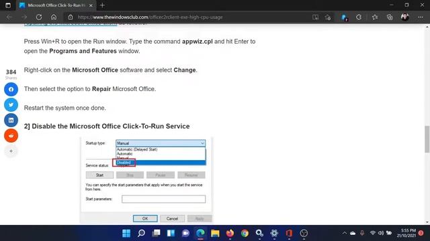This screenshot has height=241, width=430.
Task: Click the '384' shares count
Action: pos(11,72)
